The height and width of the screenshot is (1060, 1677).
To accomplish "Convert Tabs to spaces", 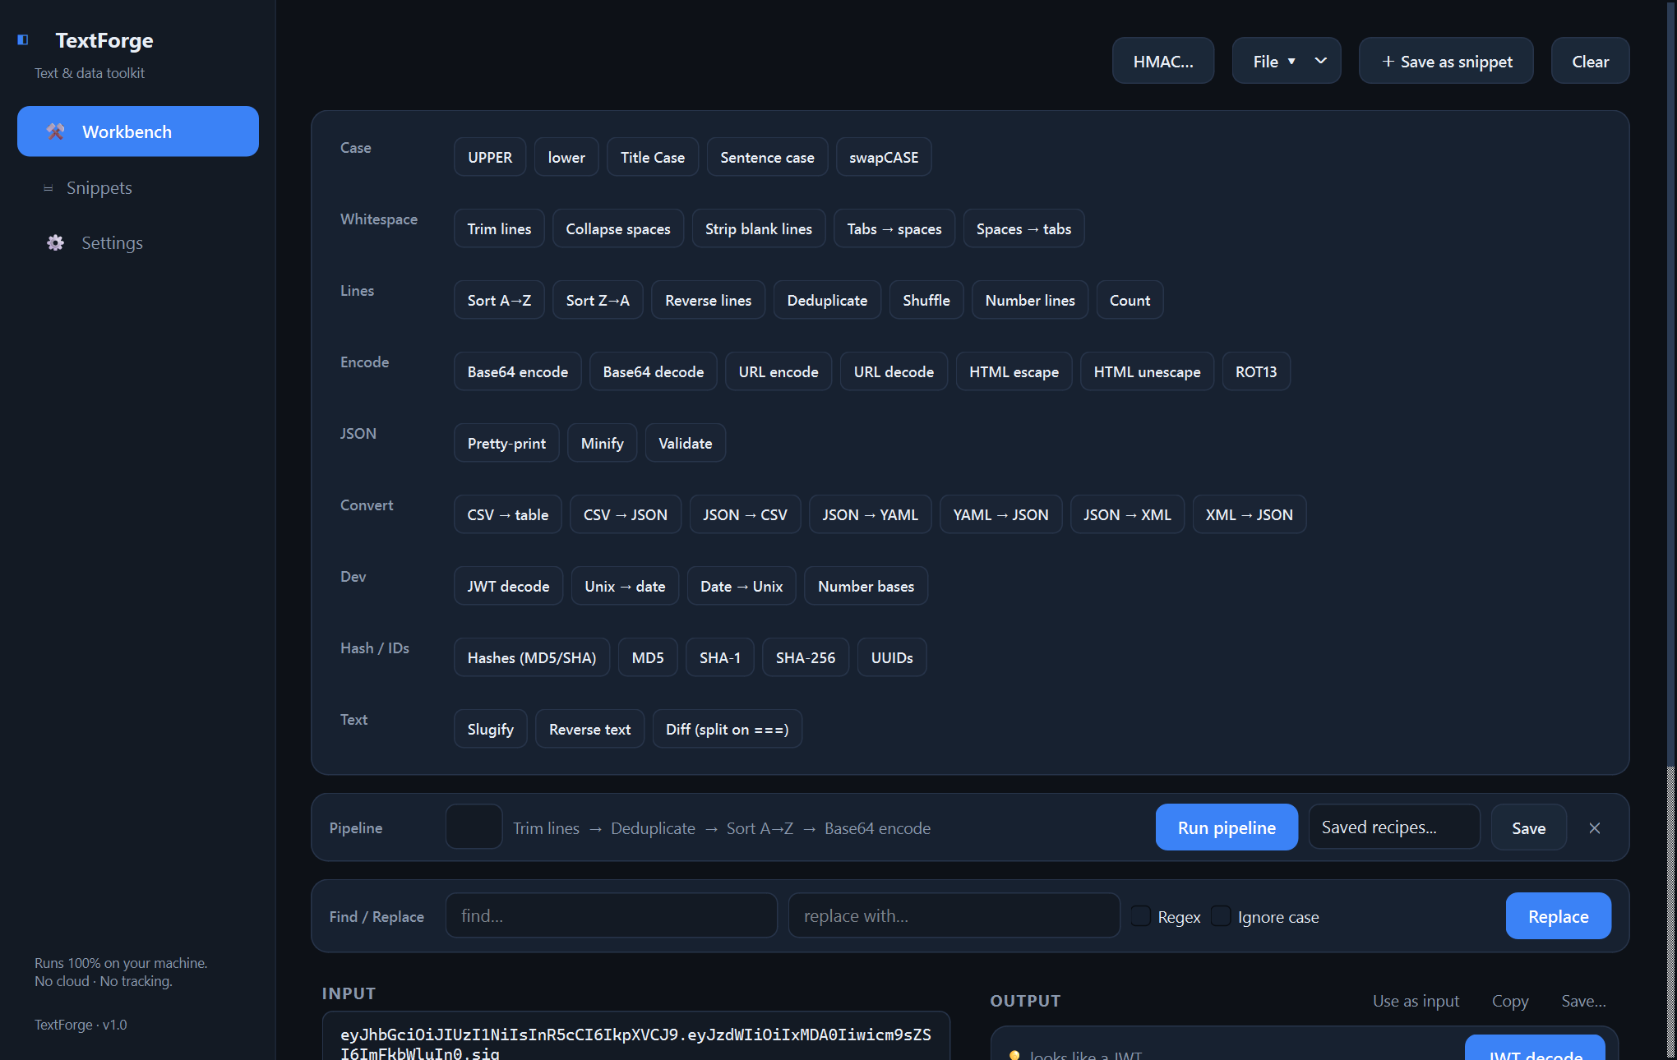I will [894, 228].
